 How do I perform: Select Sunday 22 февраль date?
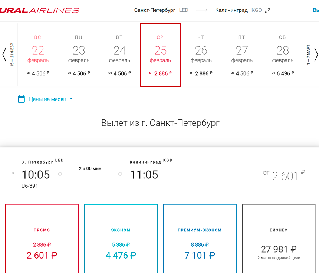(38, 55)
